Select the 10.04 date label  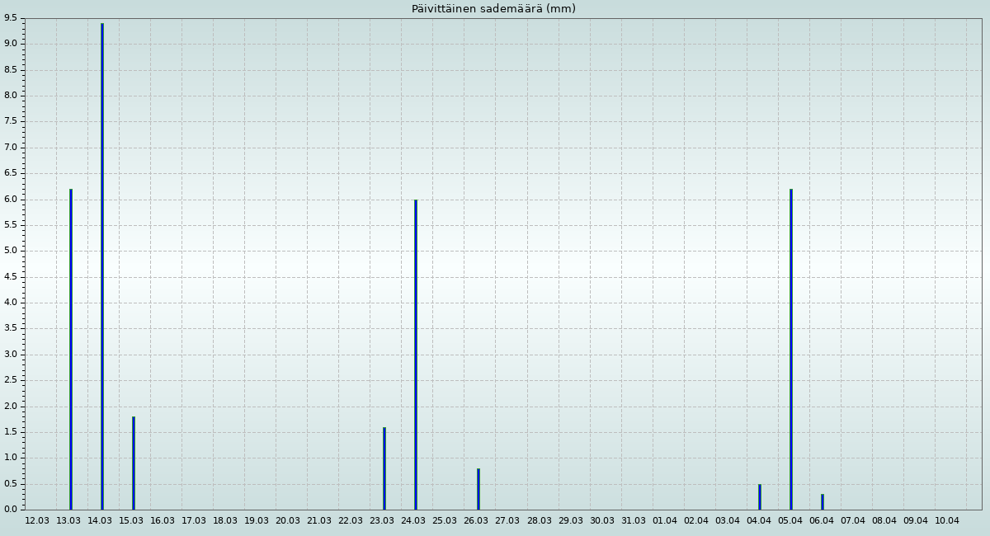pyautogui.click(x=947, y=521)
